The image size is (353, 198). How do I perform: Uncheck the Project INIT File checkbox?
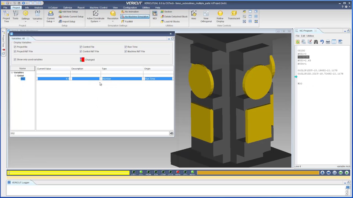15,51
